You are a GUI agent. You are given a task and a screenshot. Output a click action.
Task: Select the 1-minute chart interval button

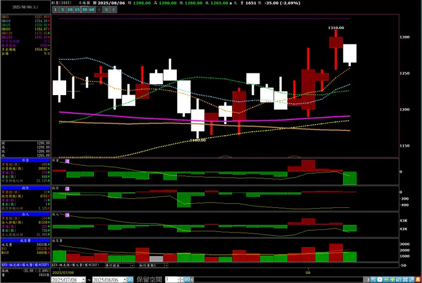pyautogui.click(x=55, y=10)
